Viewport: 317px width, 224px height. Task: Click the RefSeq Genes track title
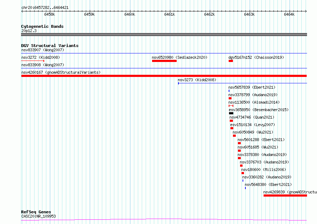[x=36, y=212]
